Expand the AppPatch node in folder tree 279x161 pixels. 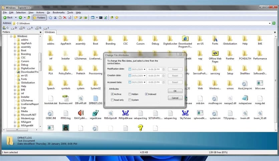pyautogui.click(x=15, y=44)
